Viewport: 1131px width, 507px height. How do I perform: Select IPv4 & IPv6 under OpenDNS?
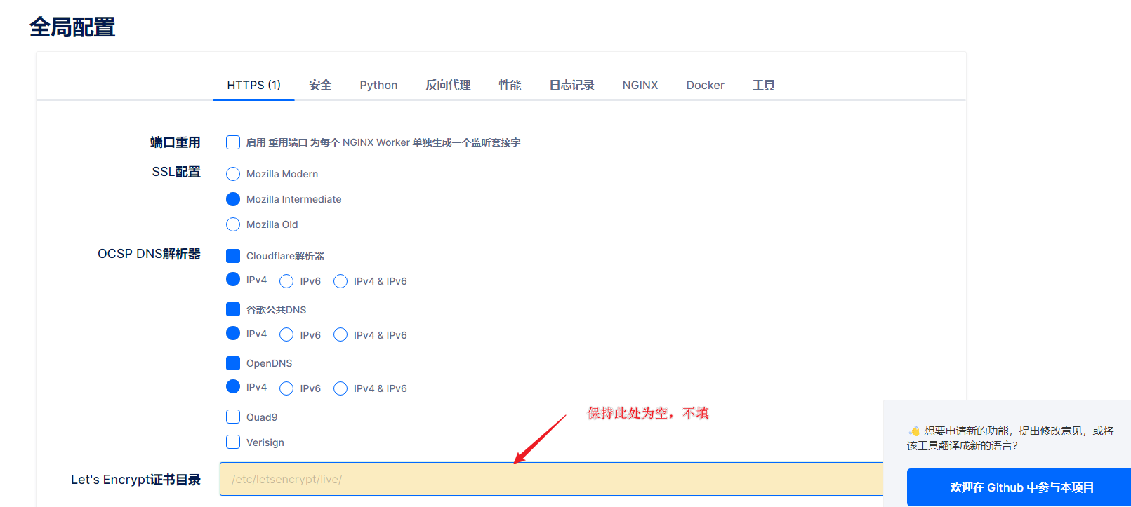click(x=340, y=388)
